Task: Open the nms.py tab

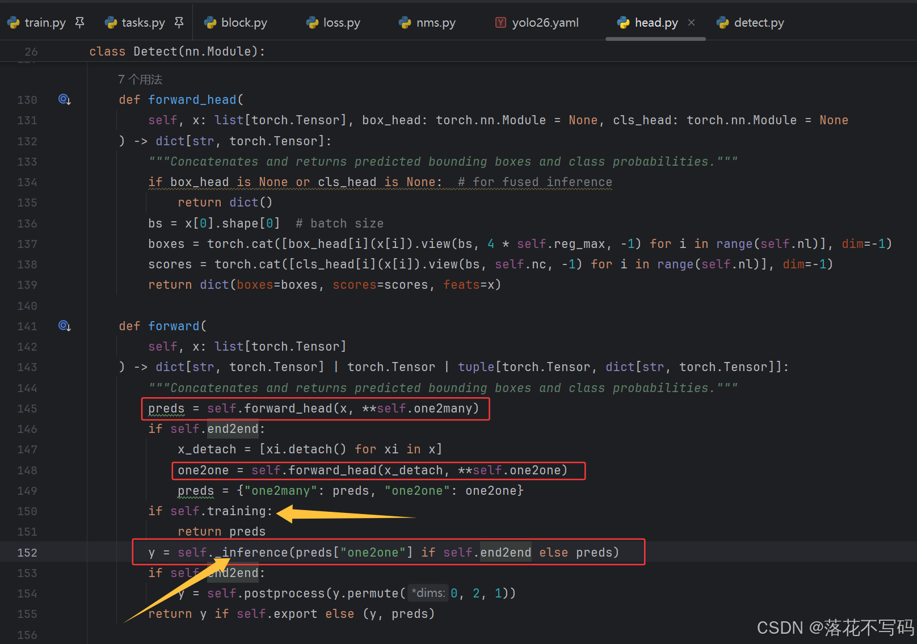Action: coord(435,23)
